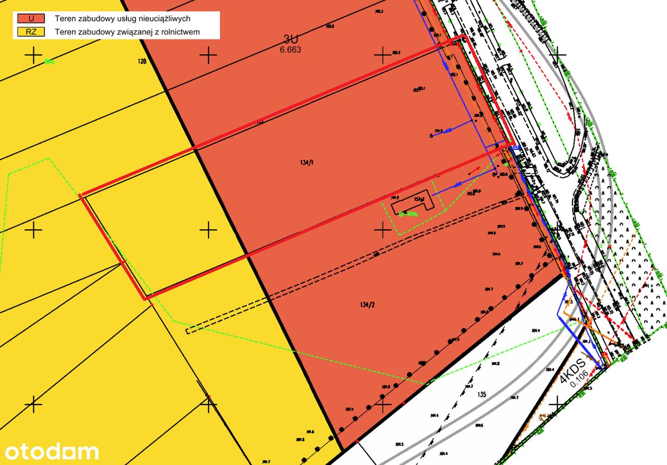Click the road zone label '4KDS'

(x=572, y=371)
